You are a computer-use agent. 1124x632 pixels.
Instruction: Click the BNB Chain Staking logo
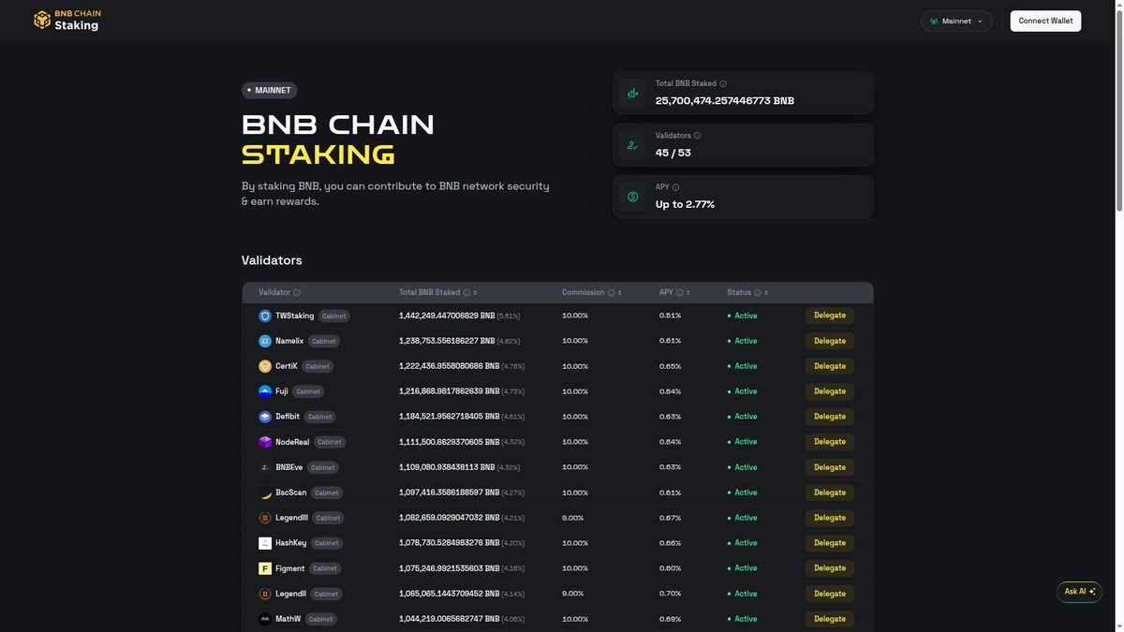(x=67, y=21)
